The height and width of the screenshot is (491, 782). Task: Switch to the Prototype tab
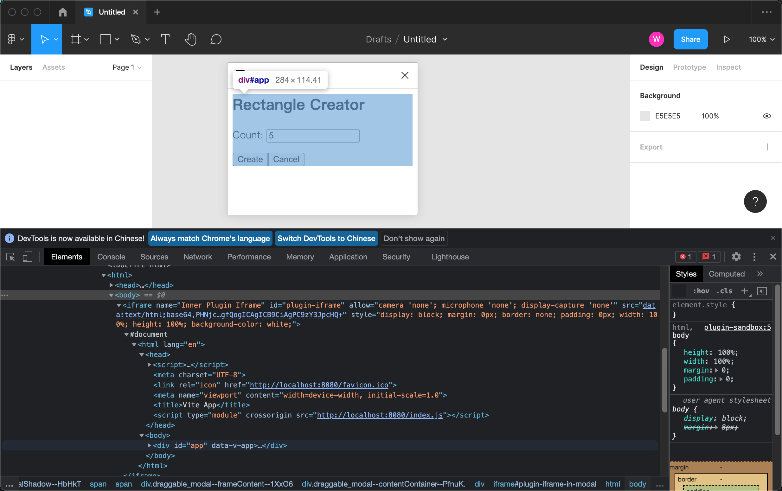coord(689,67)
